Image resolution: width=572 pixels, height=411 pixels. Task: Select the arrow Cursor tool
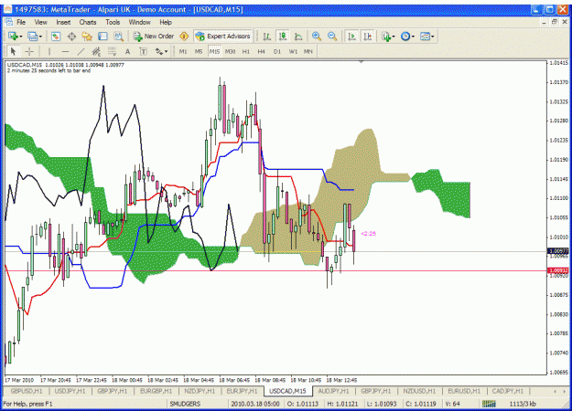click(x=14, y=51)
